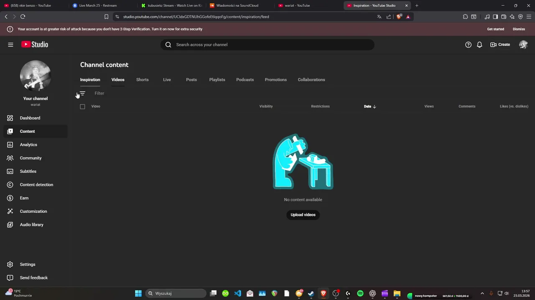Click Send feedback in the sidebar

point(35,277)
